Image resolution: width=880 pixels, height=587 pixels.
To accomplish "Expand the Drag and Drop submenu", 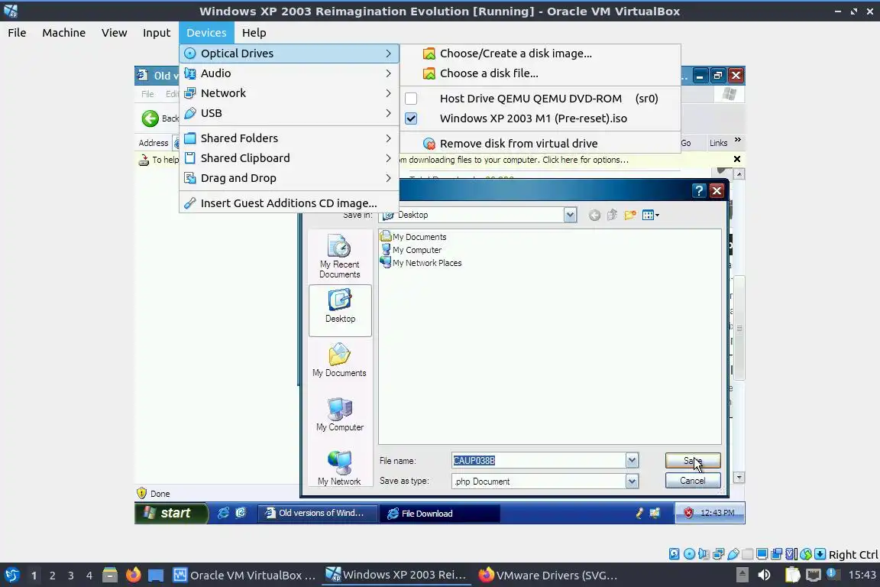I will [x=289, y=178].
